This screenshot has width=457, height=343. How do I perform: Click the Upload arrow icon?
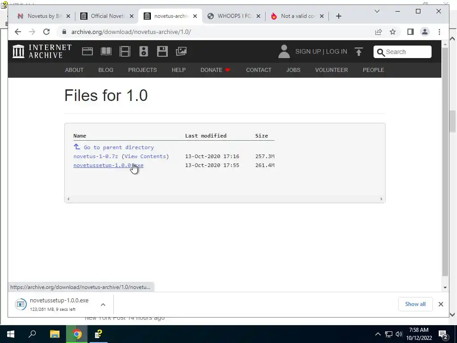click(359, 52)
